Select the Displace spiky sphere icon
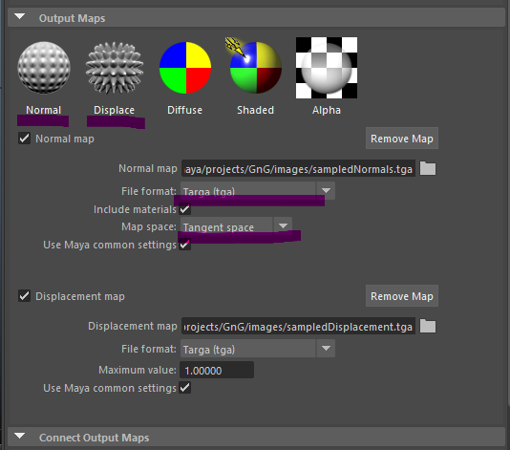Screen dimensions: 510x450 tap(115, 68)
